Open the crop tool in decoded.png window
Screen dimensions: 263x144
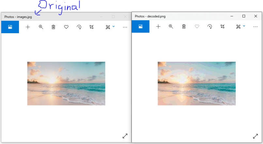(223, 26)
